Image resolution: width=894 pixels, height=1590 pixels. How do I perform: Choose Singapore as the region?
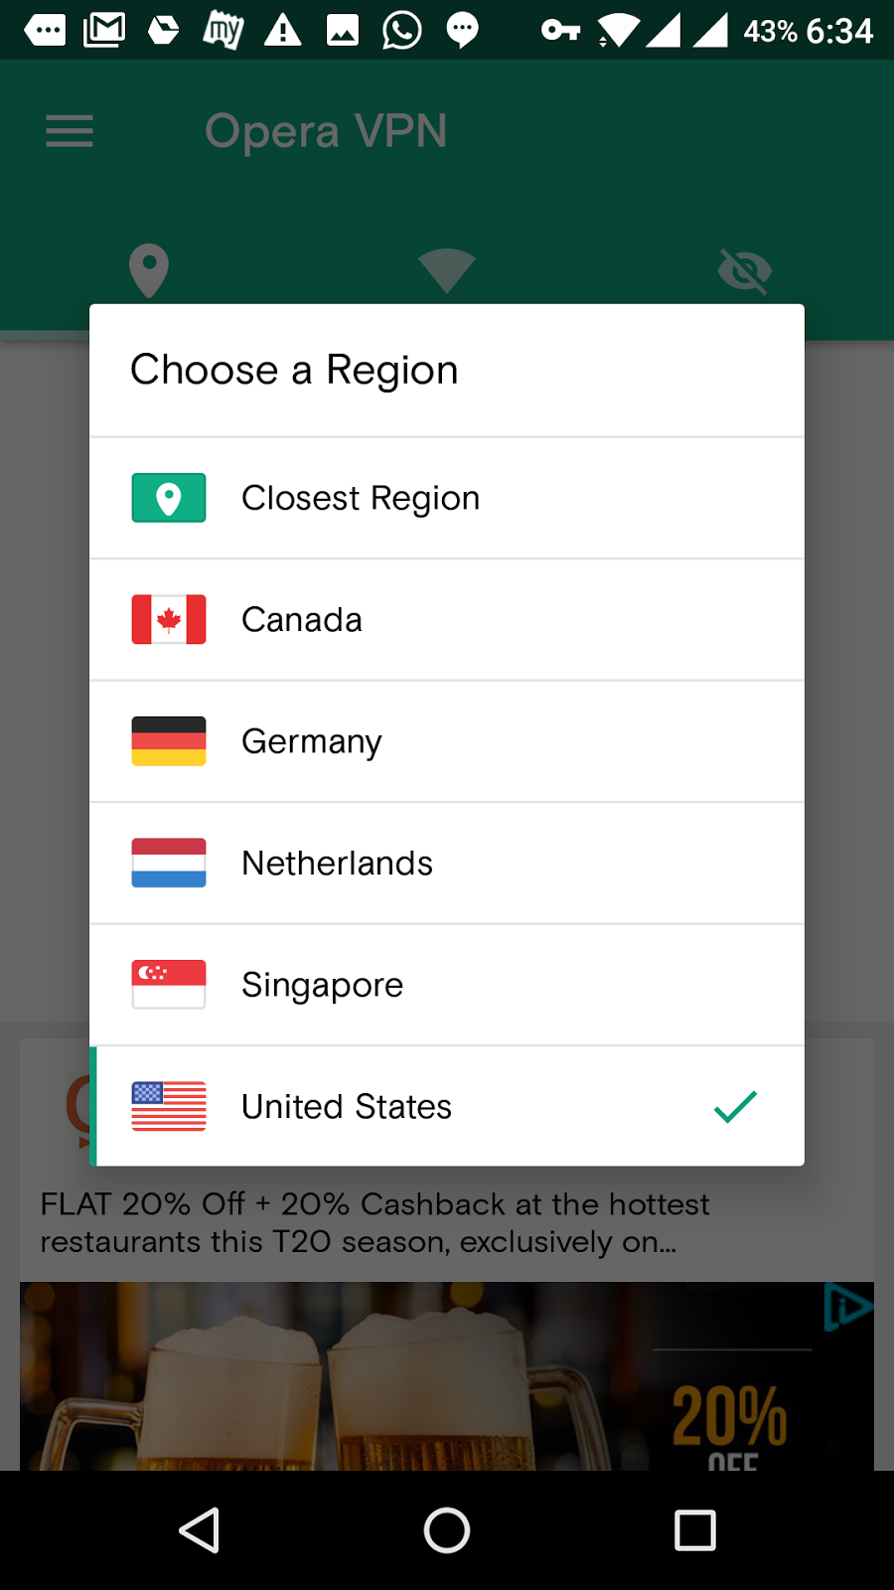tap(447, 985)
